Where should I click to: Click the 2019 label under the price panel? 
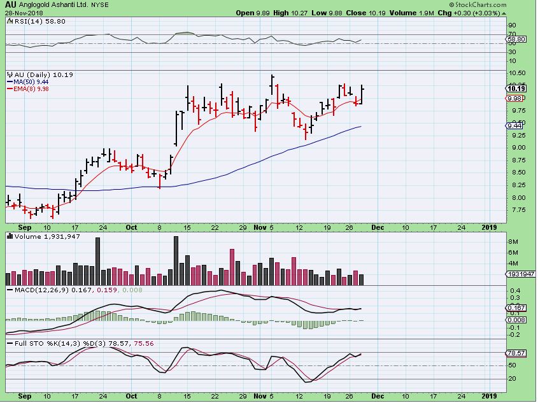coord(489,227)
